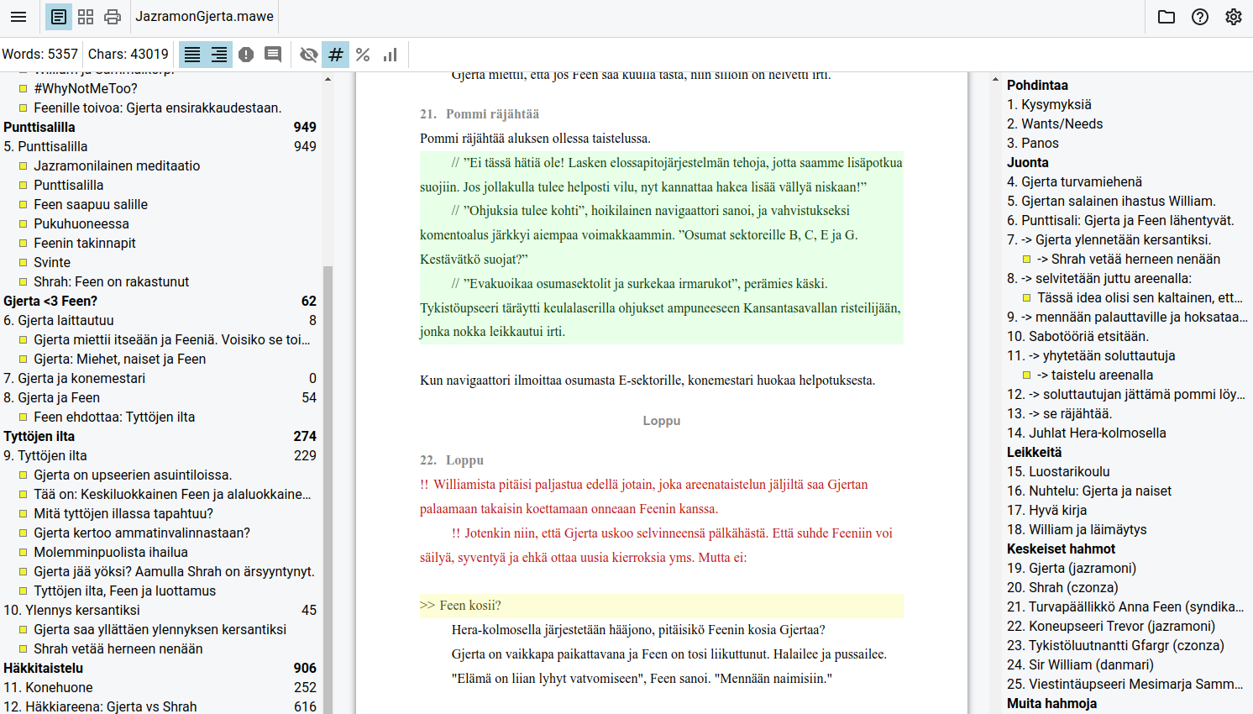The height and width of the screenshot is (714, 1253).
Task: Click scene heading 22. Loppu
Action: pyautogui.click(x=452, y=460)
